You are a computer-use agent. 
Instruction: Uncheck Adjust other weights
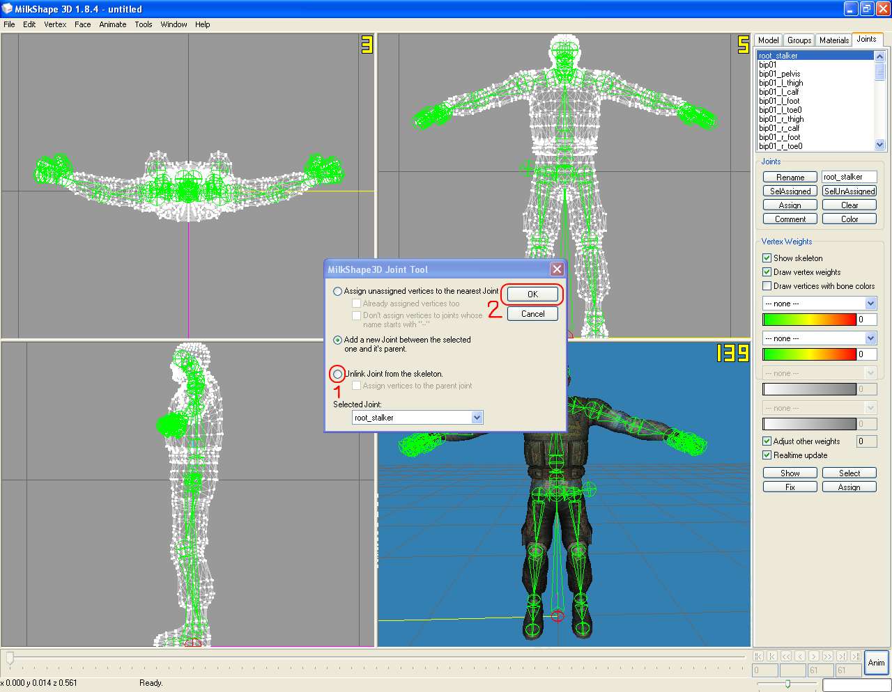coord(767,441)
